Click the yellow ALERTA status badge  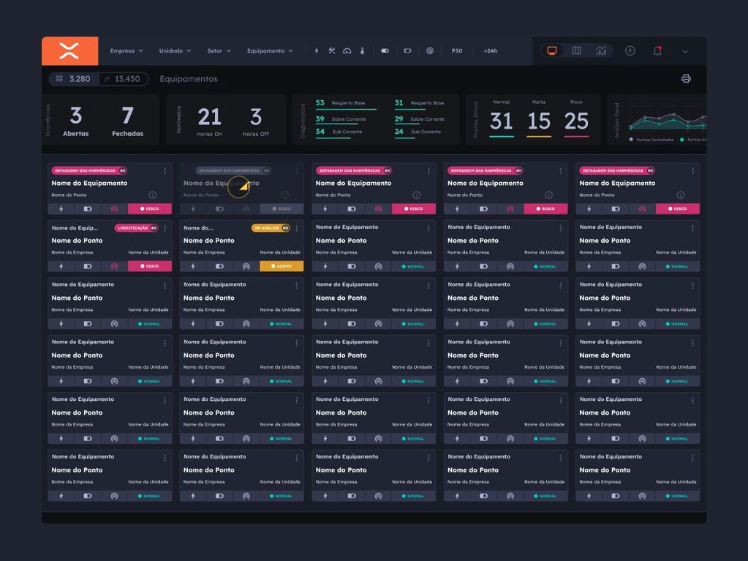click(282, 266)
